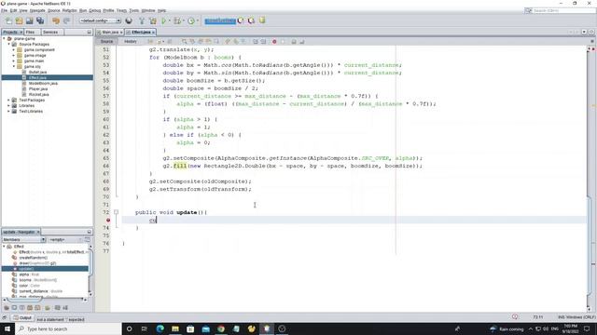Expand the game.main package
Screen dimensions: 597x335
pos(14,60)
